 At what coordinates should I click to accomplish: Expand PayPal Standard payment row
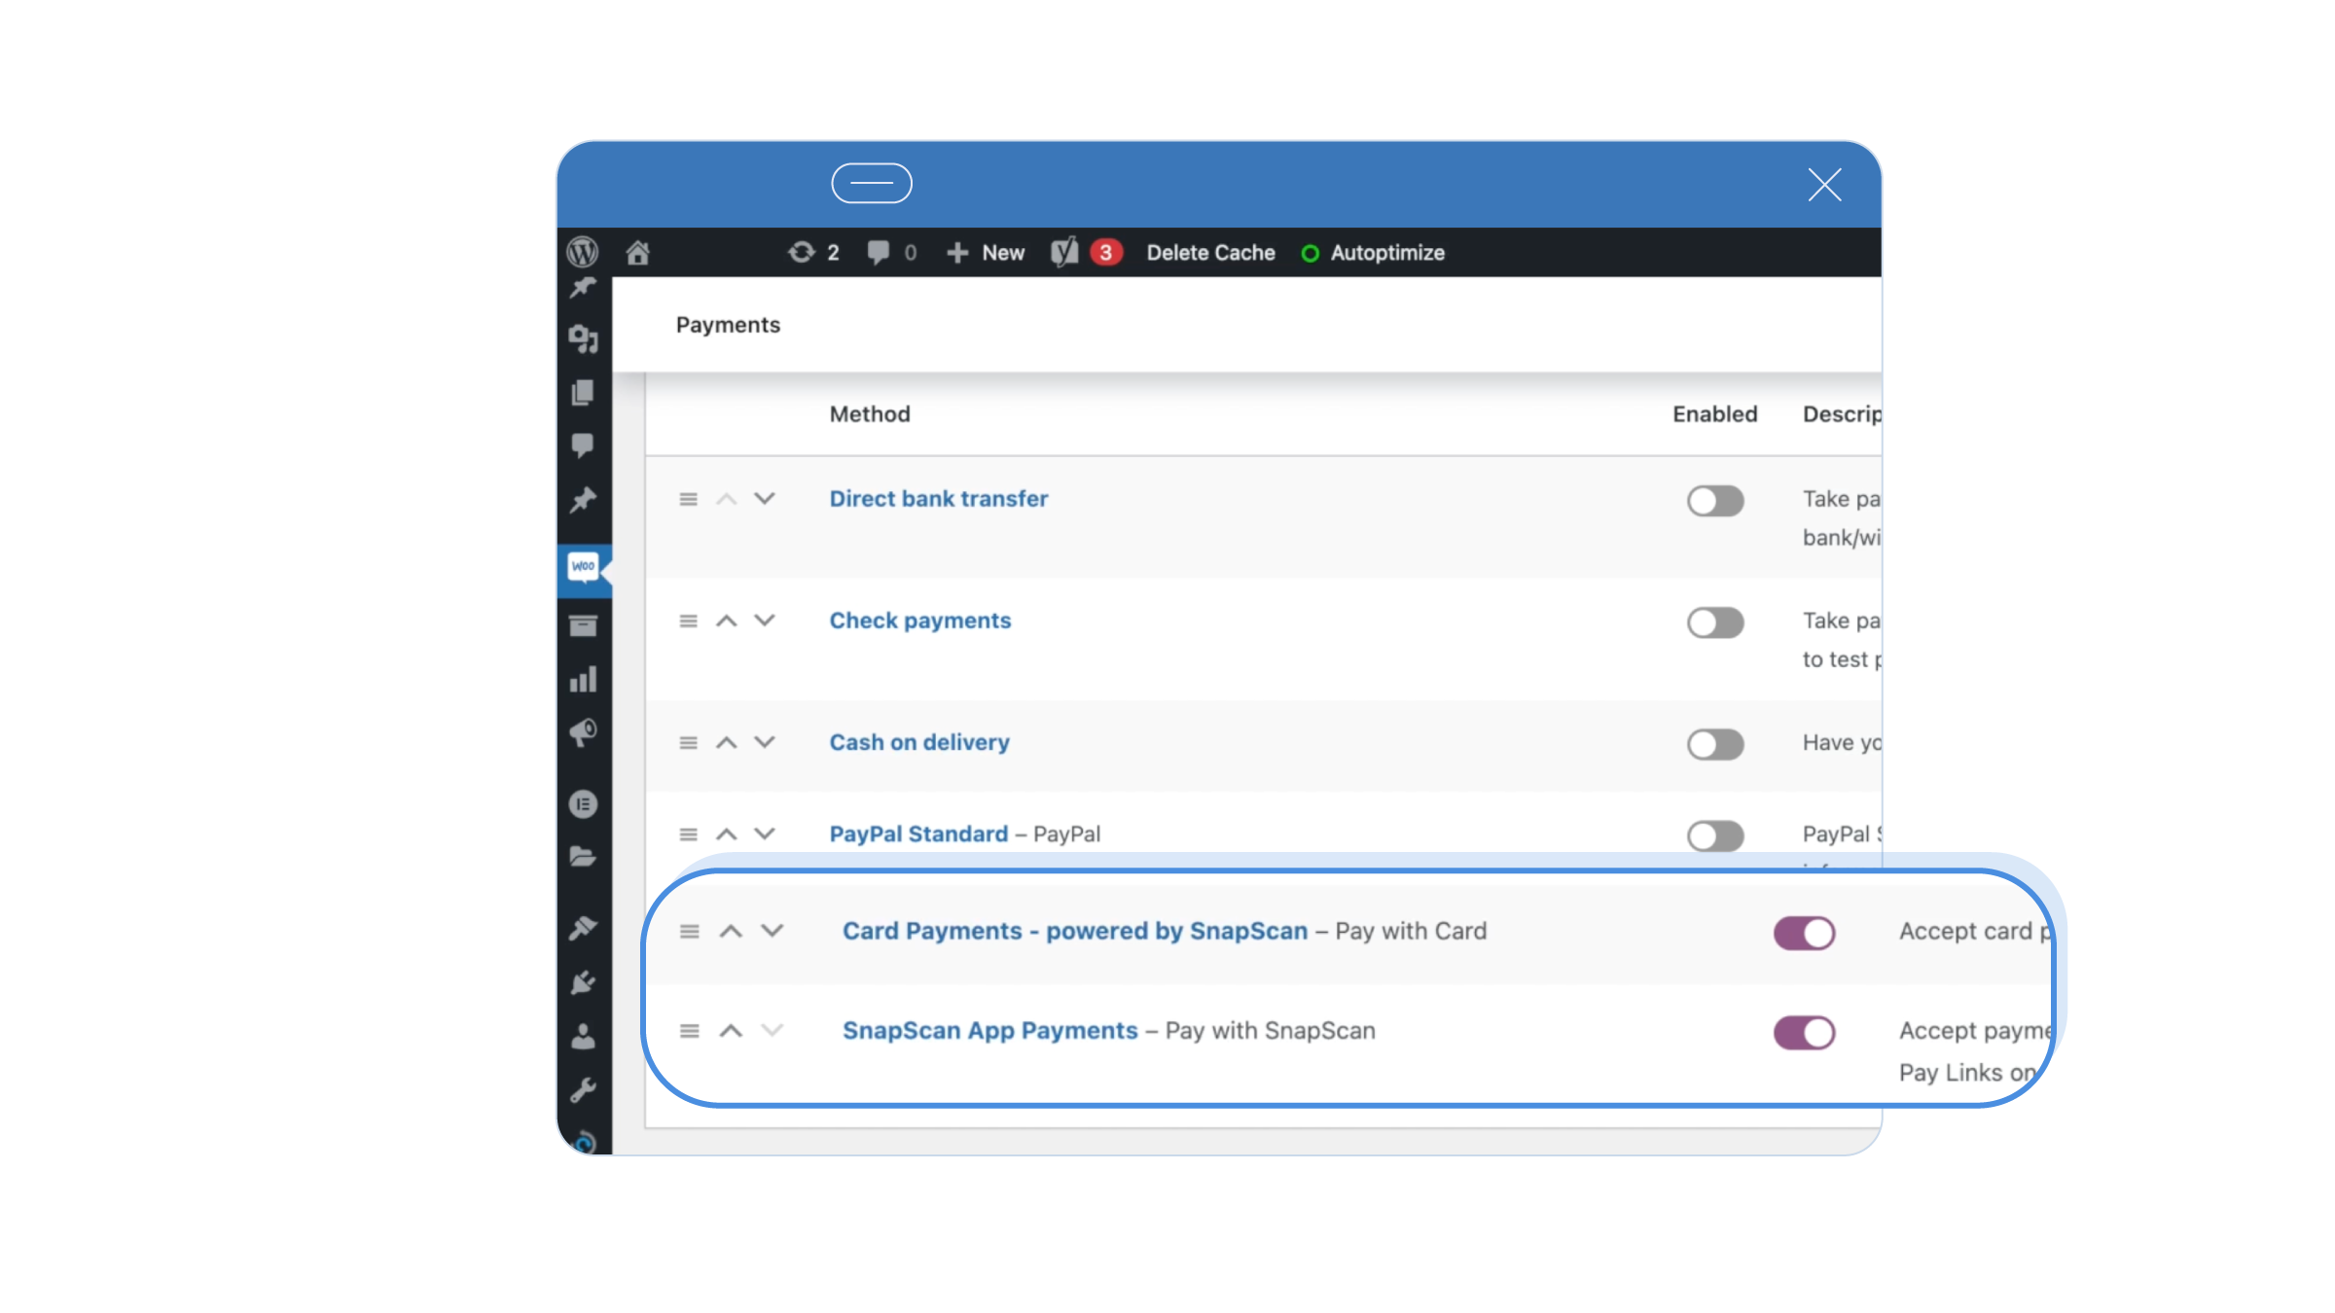[x=765, y=834]
